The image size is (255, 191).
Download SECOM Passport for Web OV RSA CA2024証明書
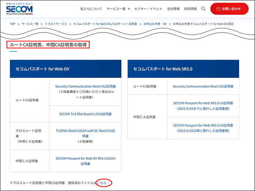click(85, 161)
